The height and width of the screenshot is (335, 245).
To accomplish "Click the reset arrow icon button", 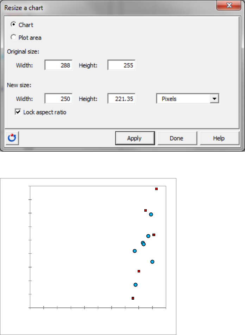I will click(12, 138).
